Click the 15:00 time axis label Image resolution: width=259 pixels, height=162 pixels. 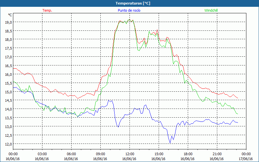tap(159, 154)
